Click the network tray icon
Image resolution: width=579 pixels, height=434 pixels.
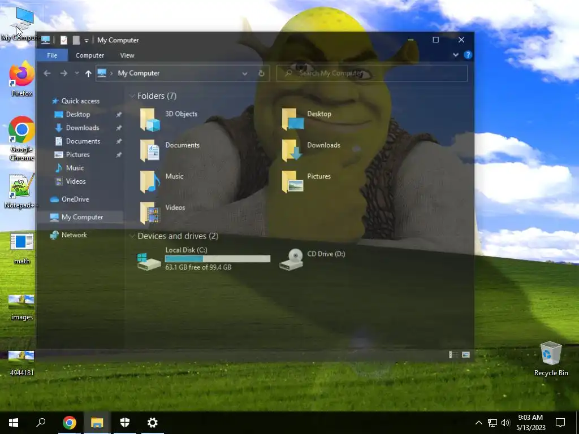(492, 423)
